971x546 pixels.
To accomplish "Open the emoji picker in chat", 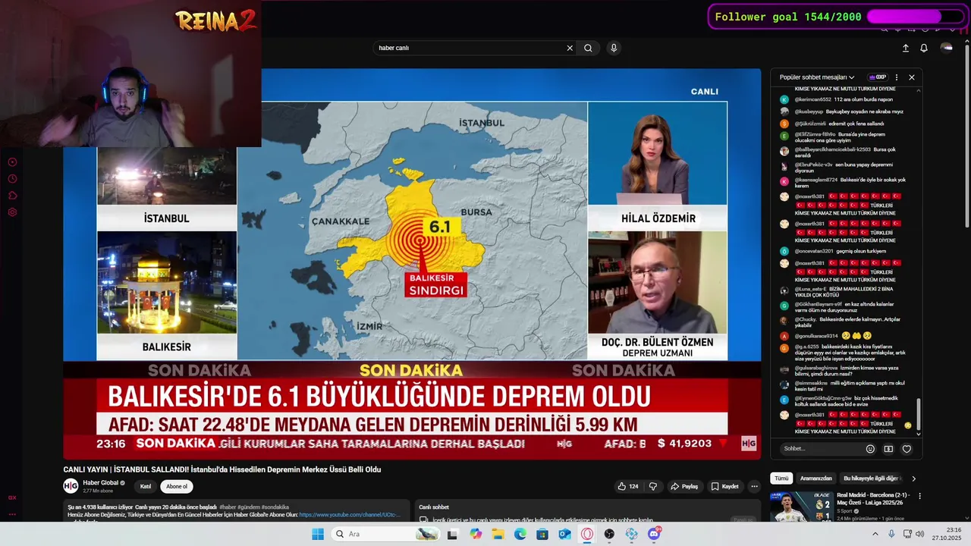I will click(870, 449).
